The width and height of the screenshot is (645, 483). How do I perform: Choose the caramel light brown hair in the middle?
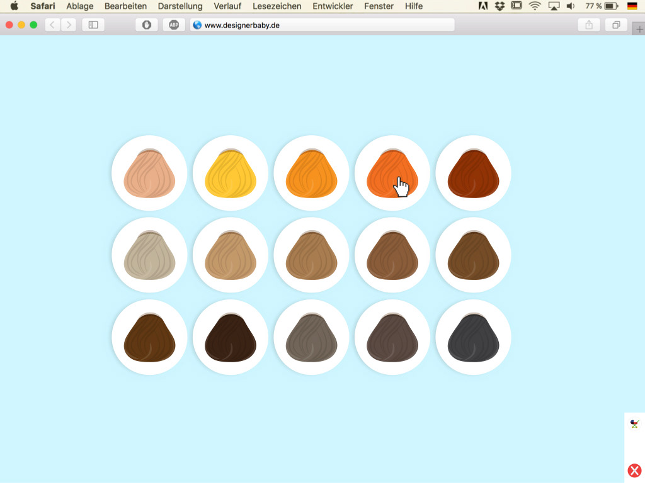(x=311, y=255)
